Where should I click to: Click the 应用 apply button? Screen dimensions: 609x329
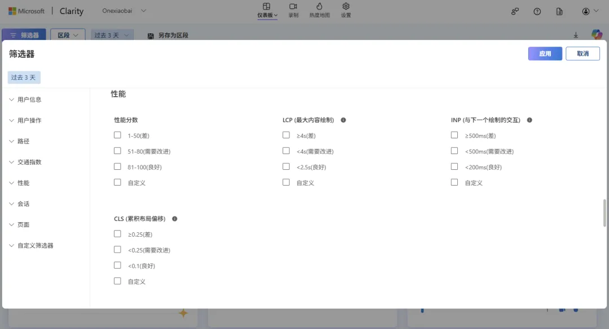(545, 53)
